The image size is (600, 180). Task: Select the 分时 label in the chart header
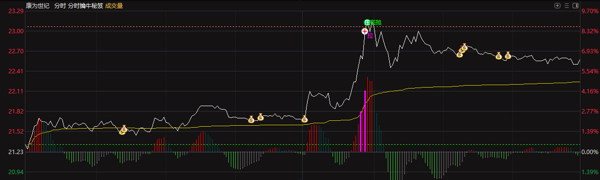point(60,6)
